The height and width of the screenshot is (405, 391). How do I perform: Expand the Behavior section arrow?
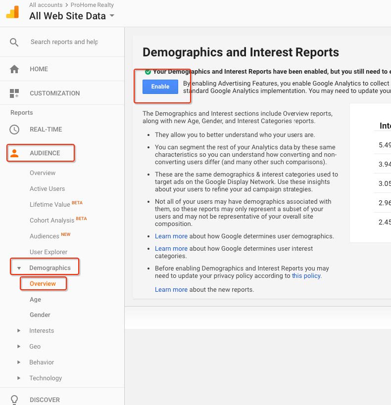(x=19, y=362)
